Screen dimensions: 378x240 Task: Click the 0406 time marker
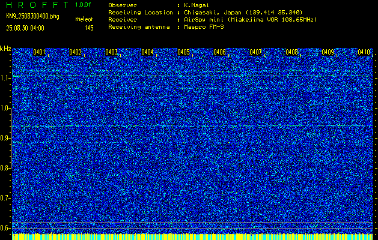tap(219, 52)
